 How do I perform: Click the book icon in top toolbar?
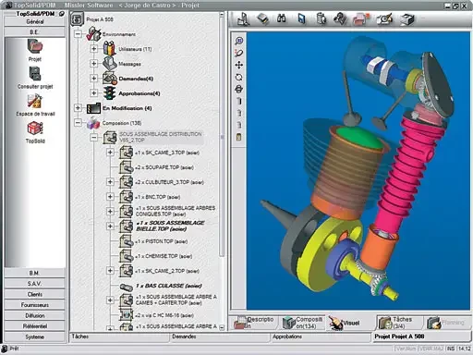262,19
